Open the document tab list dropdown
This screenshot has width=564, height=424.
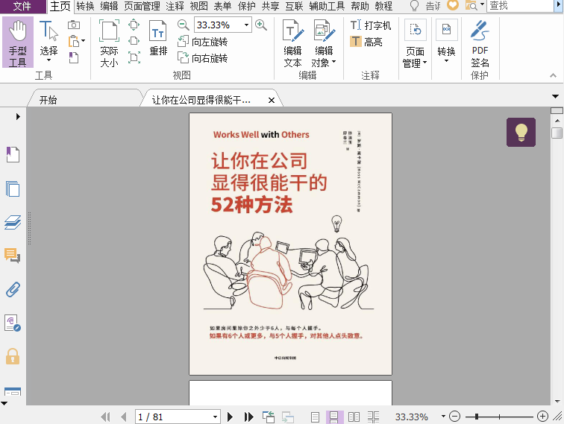click(x=555, y=96)
